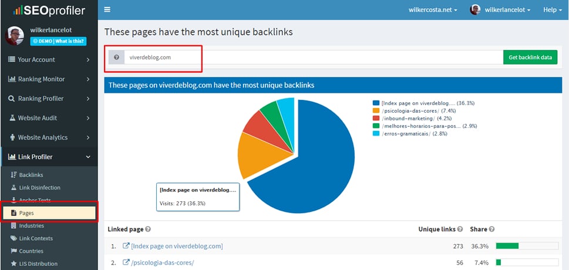
Task: Click the SEOprofiler logo
Action: [x=49, y=10]
